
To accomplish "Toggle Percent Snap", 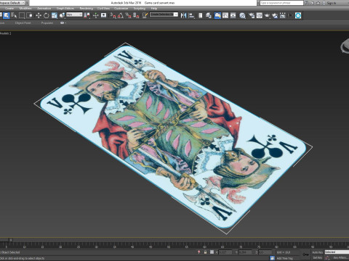I will (x=129, y=16).
